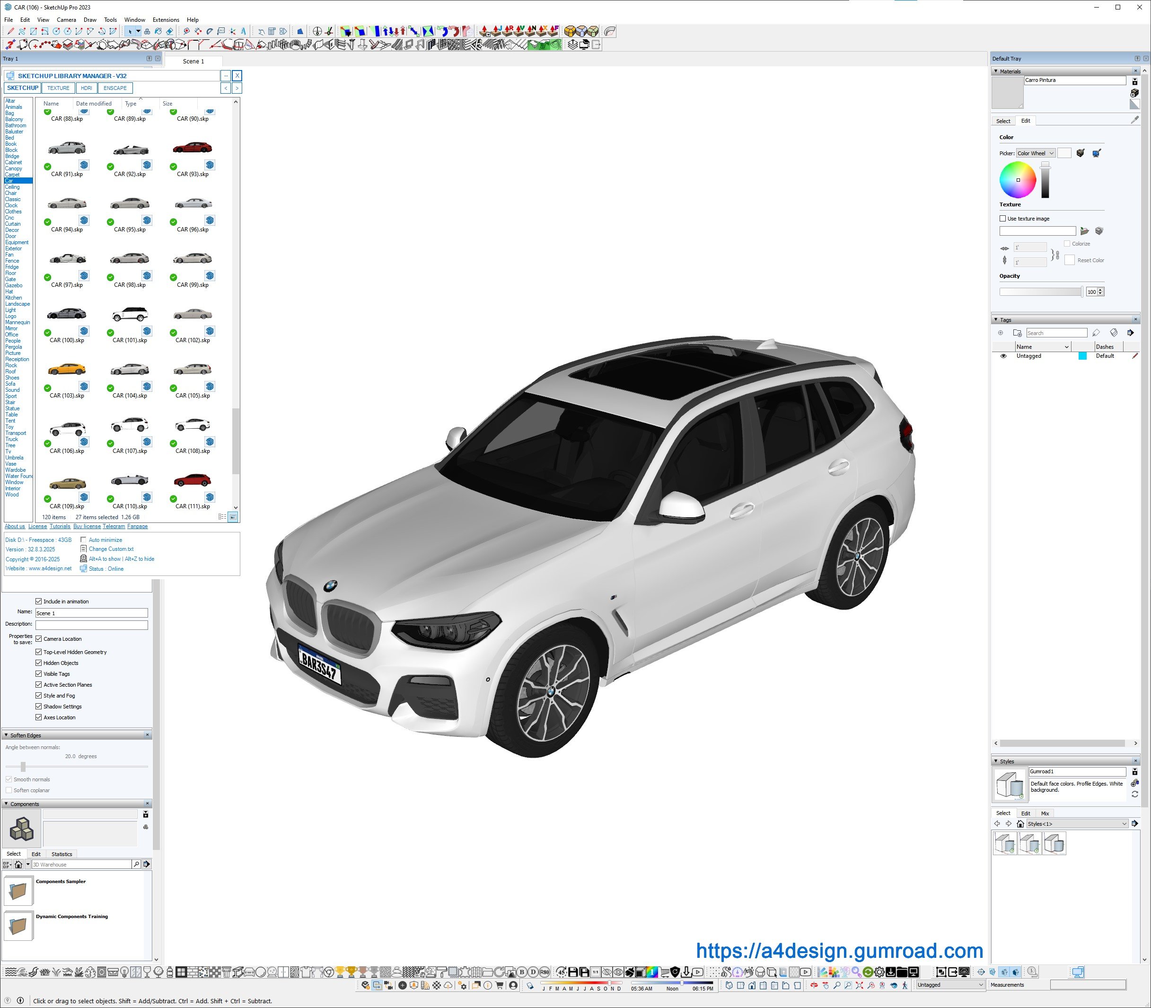Viewport: 1151px width, 1008px height.
Task: Click the Create Material icon
Action: pos(1134,93)
